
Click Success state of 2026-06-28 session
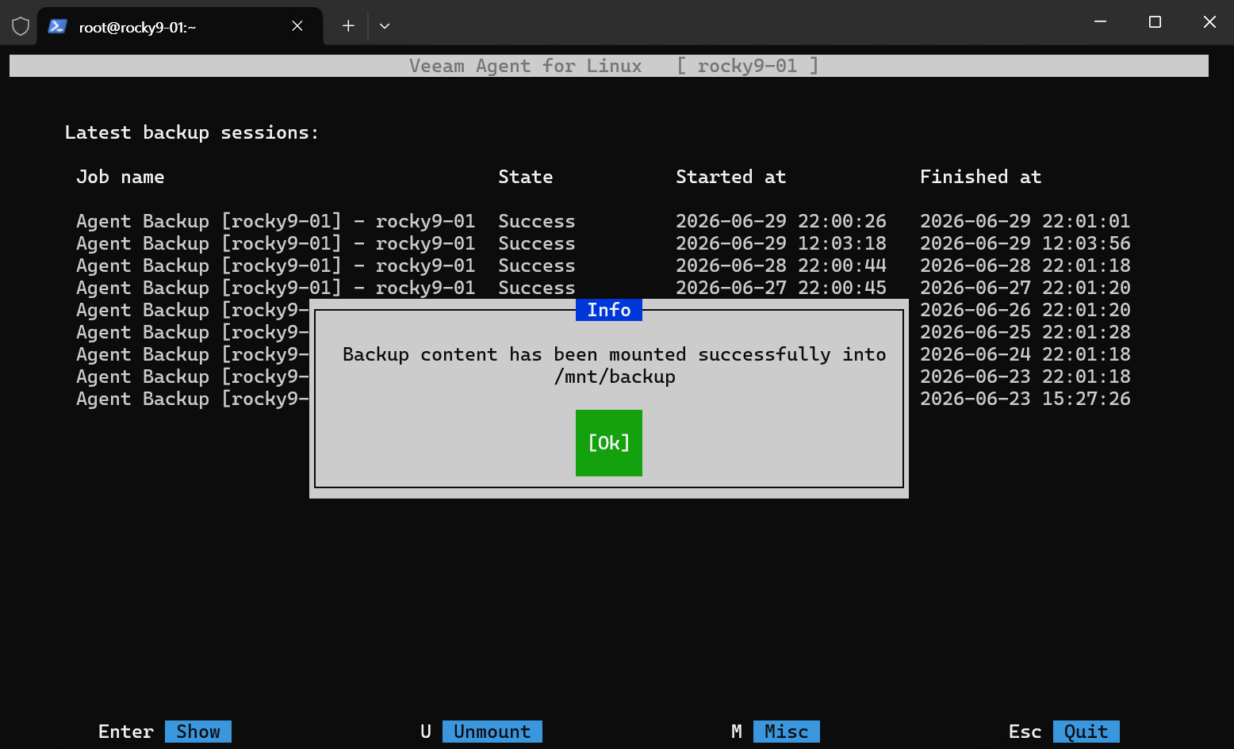click(x=537, y=266)
